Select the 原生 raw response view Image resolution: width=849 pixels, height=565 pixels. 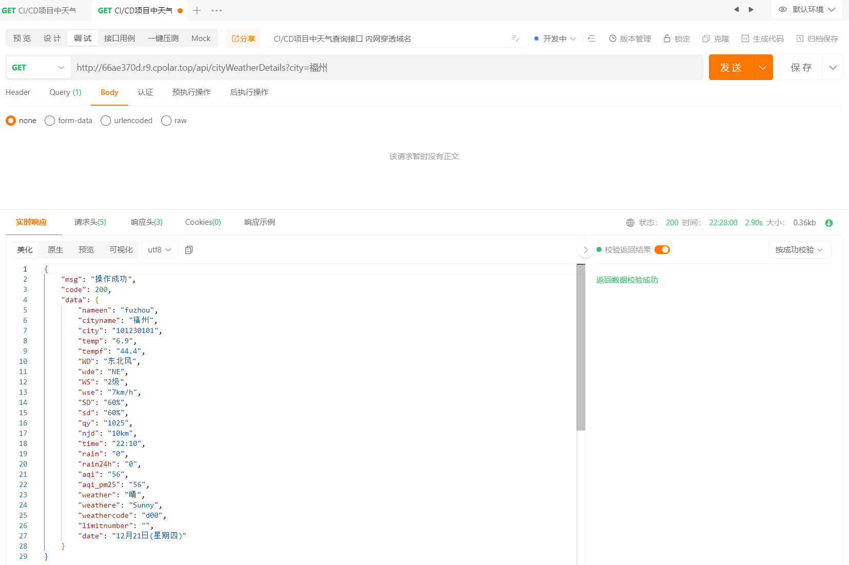tap(55, 250)
